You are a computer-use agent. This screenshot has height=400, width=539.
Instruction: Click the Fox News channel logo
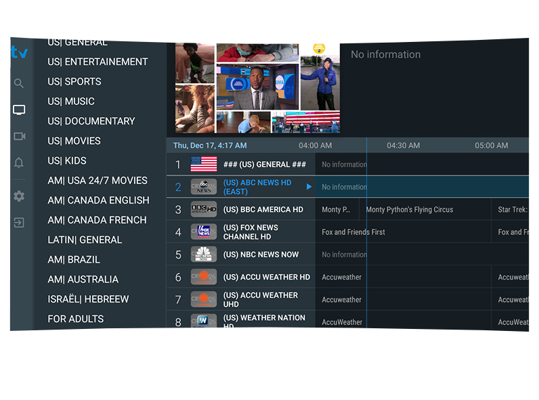tap(203, 232)
